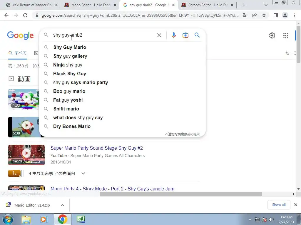
Task: Go to Google homepage logo
Action: pyautogui.click(x=21, y=35)
